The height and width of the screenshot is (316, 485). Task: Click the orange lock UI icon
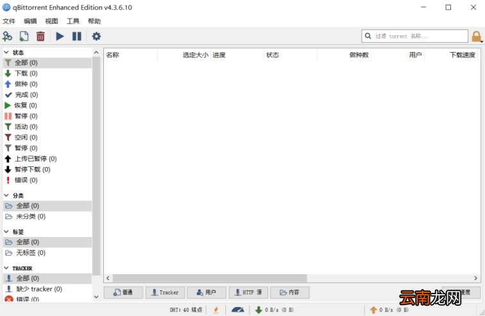click(x=477, y=37)
